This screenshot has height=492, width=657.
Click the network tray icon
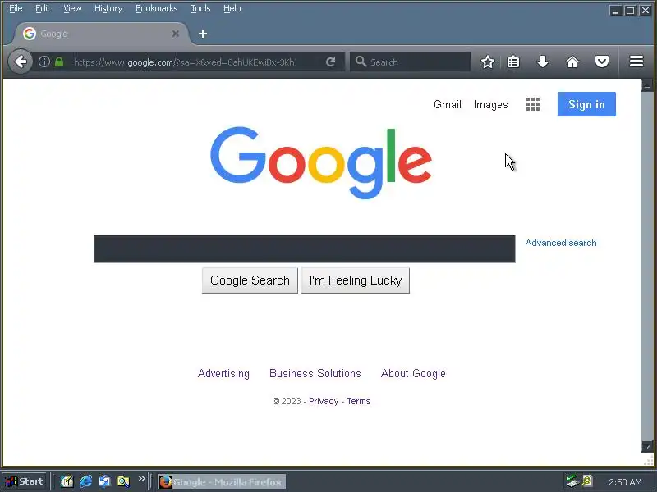tap(572, 481)
